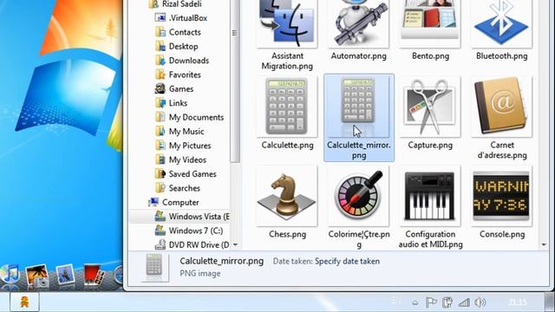Screen dimensions: 555x312
Task: Click the Specify date taken field
Action: click(x=347, y=261)
